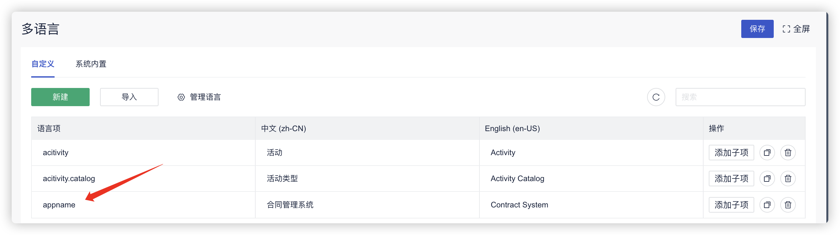Add sub-item to acitivity.catalog row
This screenshot has height=235, width=840.
(x=731, y=179)
